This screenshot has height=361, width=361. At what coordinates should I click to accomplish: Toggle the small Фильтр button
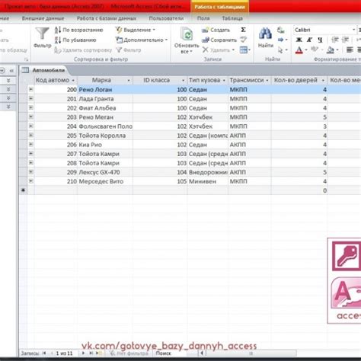[x=129, y=50]
